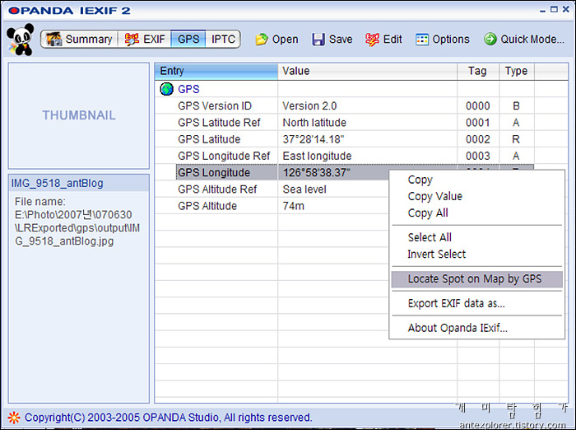576x430 pixels.
Task: Click tag cell 0000
Action: tap(478, 106)
